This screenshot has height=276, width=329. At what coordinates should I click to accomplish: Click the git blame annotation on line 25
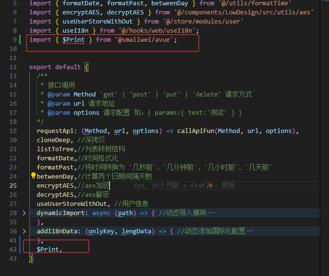point(184,185)
